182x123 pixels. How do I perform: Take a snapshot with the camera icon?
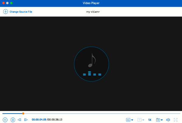(158, 120)
